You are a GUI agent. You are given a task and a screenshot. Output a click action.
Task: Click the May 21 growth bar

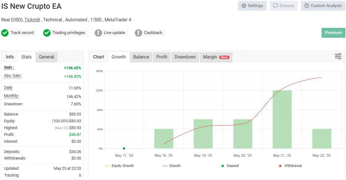click(282, 119)
